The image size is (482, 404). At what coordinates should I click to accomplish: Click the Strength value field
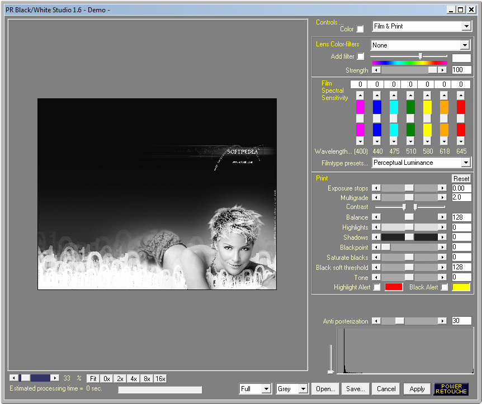point(461,70)
